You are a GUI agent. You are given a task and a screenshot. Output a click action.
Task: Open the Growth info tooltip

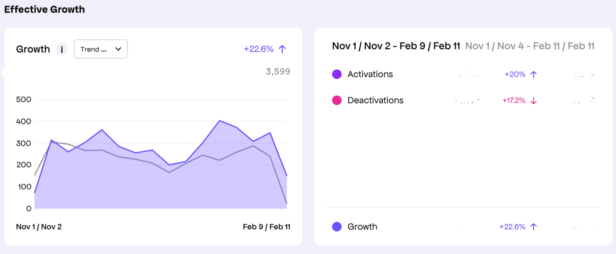click(62, 49)
